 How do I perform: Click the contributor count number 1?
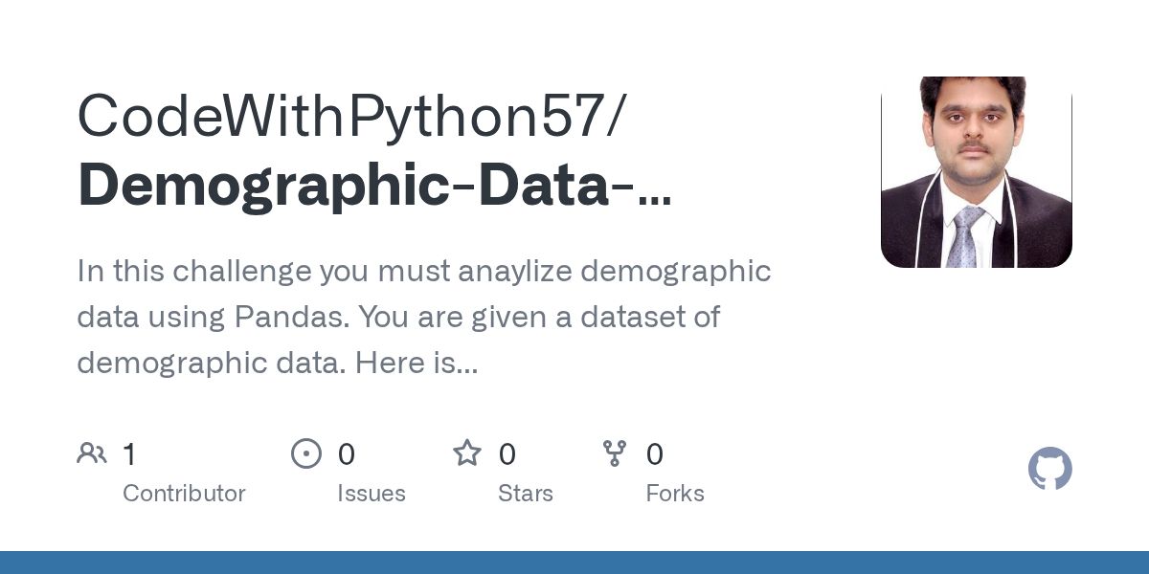coord(129,454)
